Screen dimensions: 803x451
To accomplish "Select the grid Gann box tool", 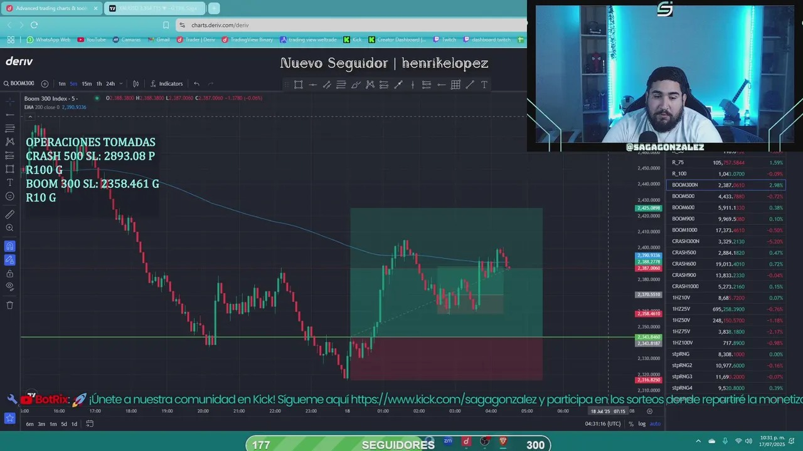I will [x=455, y=85].
